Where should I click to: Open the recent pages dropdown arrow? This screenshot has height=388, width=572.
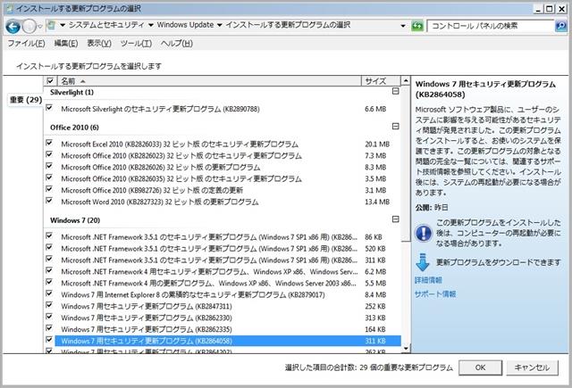coord(39,26)
